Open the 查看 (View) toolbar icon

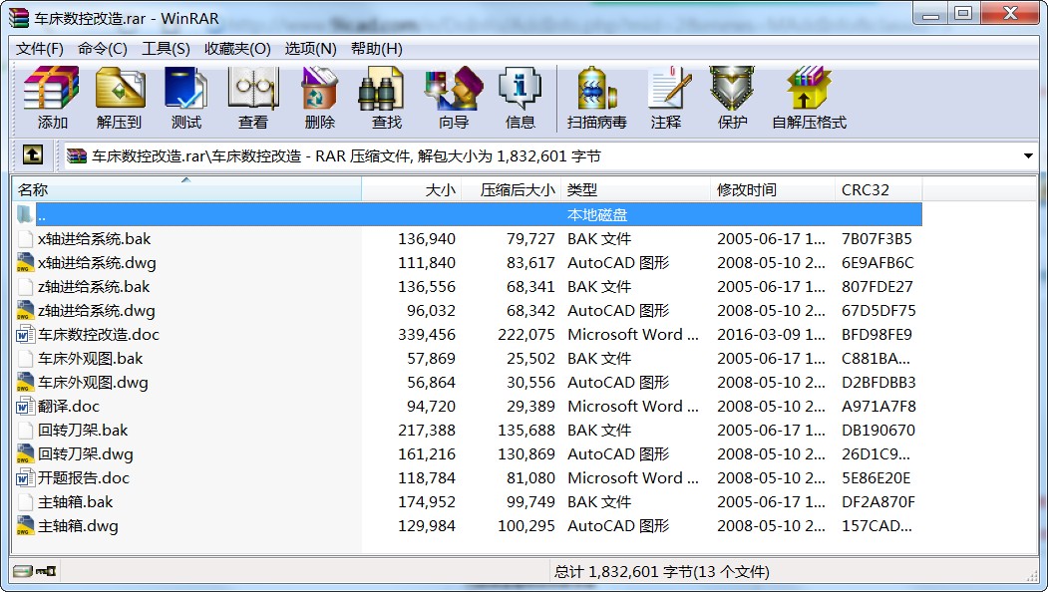252,98
